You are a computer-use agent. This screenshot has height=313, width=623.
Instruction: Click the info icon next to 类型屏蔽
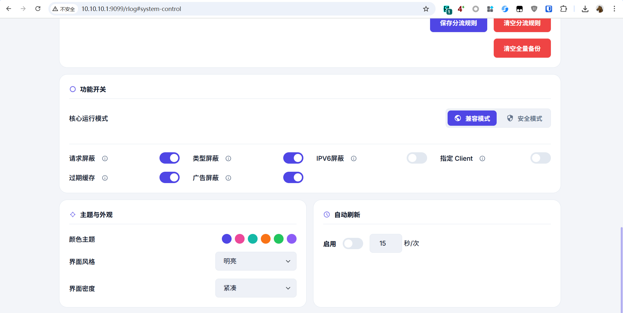click(228, 159)
